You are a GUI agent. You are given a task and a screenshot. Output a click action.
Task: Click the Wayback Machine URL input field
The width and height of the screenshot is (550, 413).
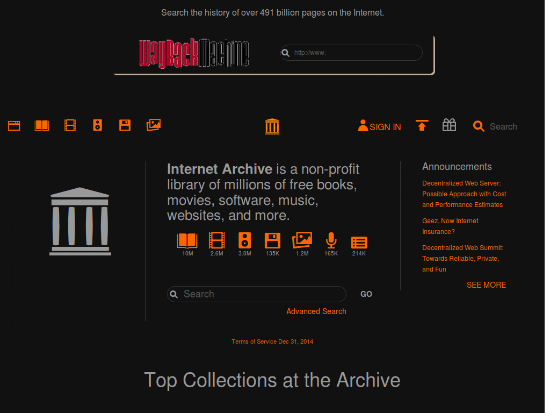tap(351, 53)
